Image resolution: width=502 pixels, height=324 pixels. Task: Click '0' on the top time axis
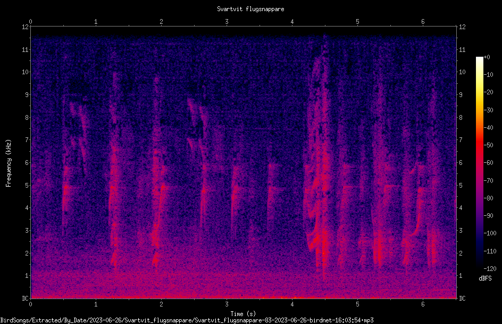tap(30, 22)
